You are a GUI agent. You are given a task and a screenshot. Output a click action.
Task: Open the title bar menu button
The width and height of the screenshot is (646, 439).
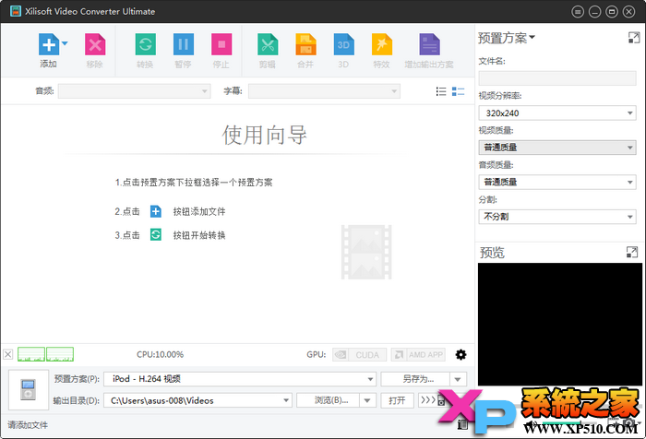point(578,12)
